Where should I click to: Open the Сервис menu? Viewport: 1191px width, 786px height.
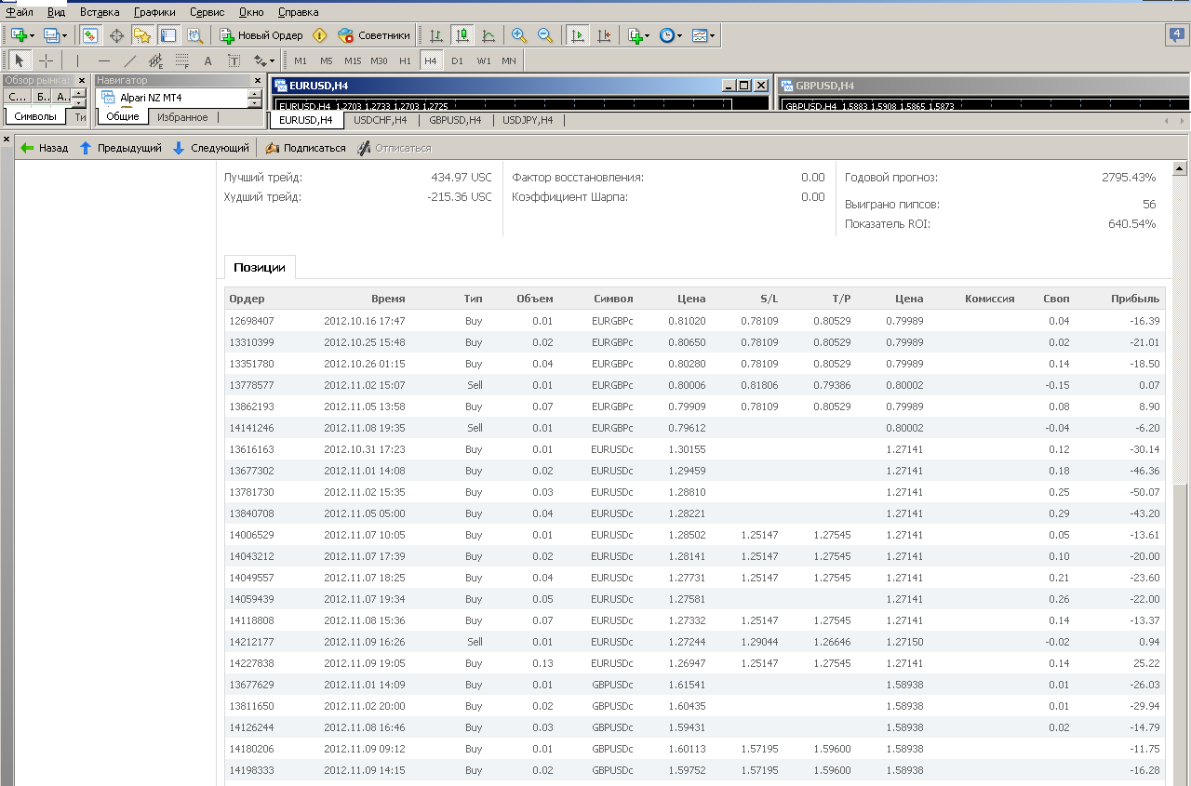[207, 12]
